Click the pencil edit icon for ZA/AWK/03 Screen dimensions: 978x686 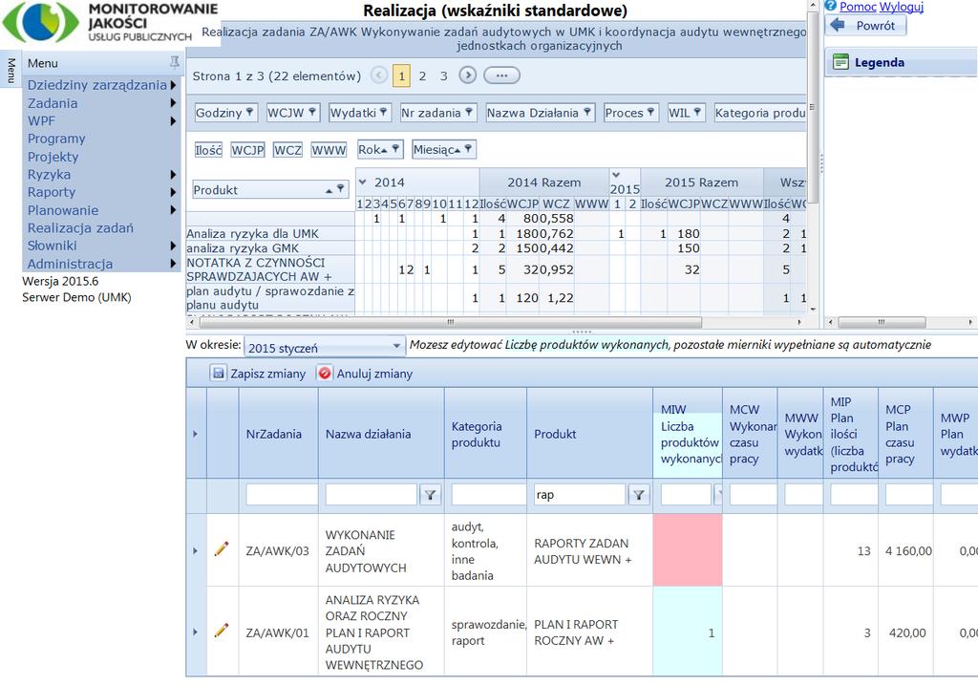click(x=222, y=549)
